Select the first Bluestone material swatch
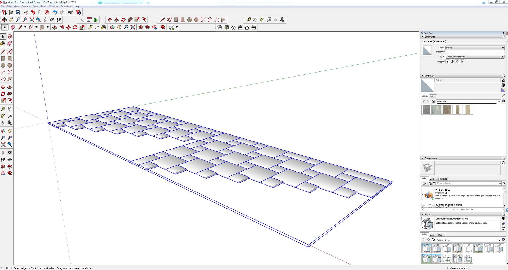Viewport: 508px width, 270px height. click(426, 110)
